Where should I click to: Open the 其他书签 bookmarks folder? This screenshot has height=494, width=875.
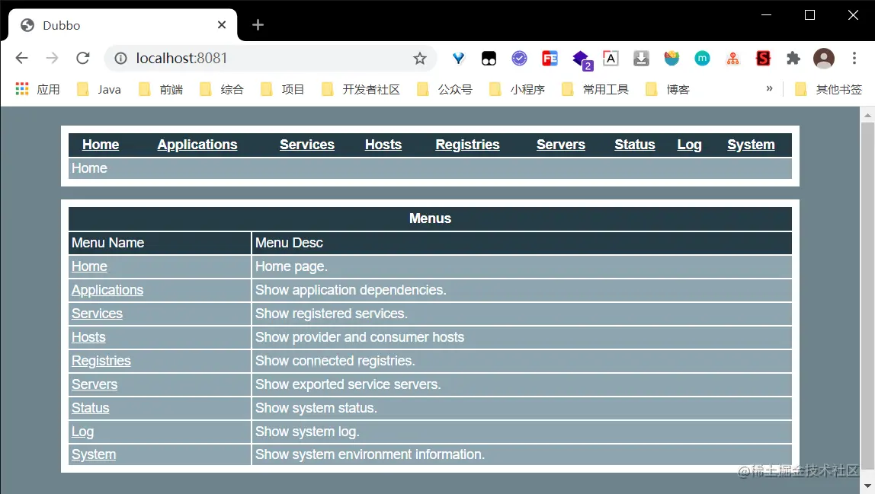(x=828, y=89)
